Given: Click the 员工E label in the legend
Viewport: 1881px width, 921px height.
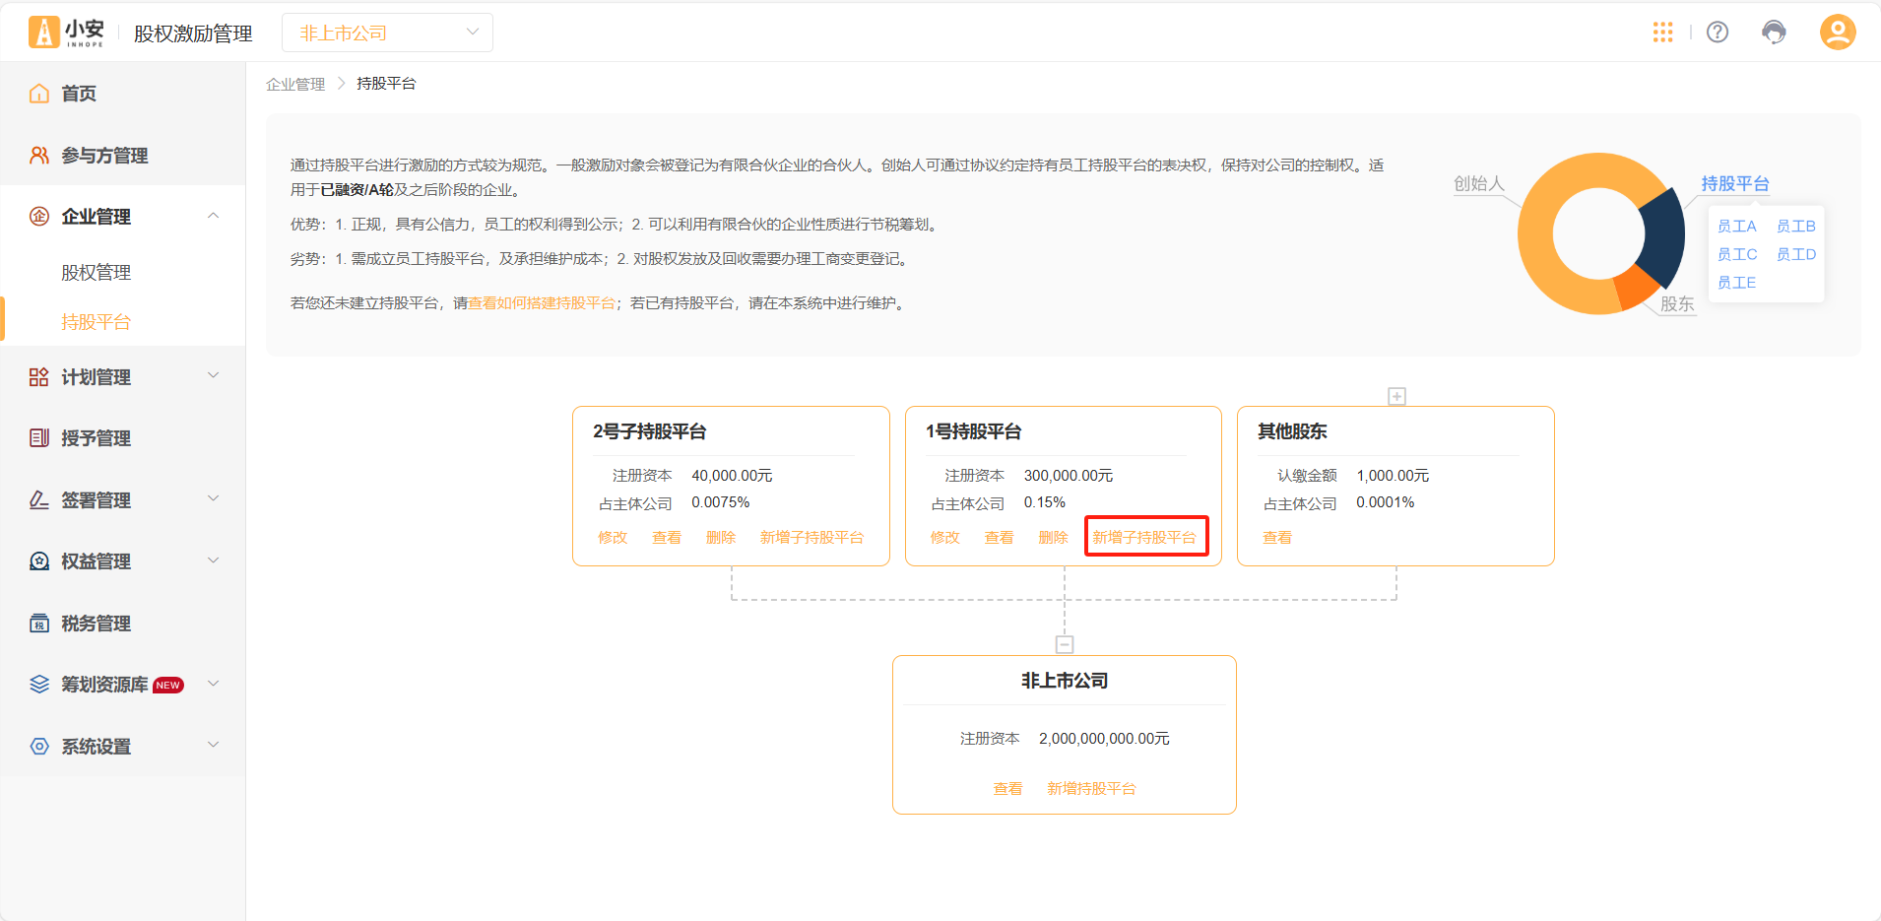Looking at the screenshot, I should pyautogui.click(x=1737, y=283).
